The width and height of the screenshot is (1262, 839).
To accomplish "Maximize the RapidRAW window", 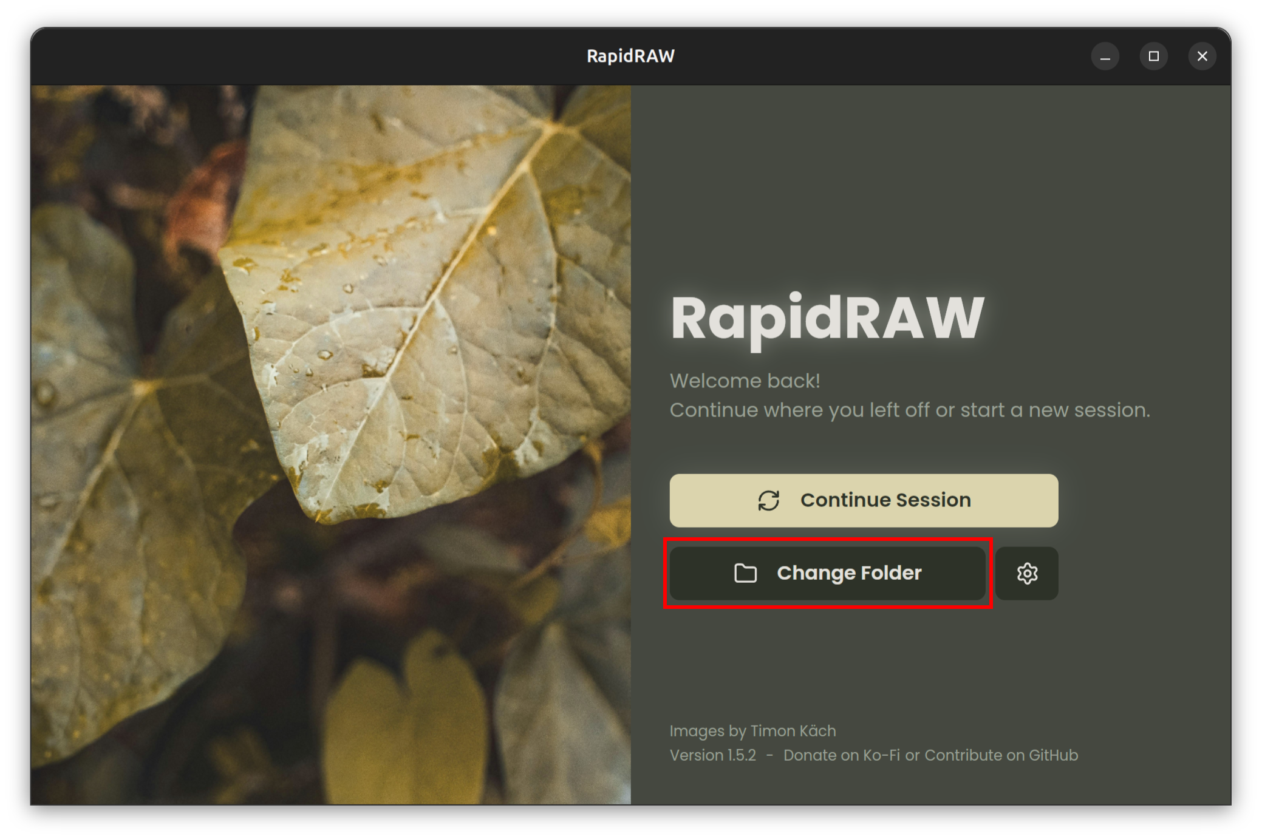I will pyautogui.click(x=1154, y=56).
